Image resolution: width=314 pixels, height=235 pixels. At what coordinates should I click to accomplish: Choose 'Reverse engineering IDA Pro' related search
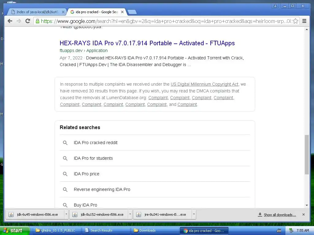(155, 189)
